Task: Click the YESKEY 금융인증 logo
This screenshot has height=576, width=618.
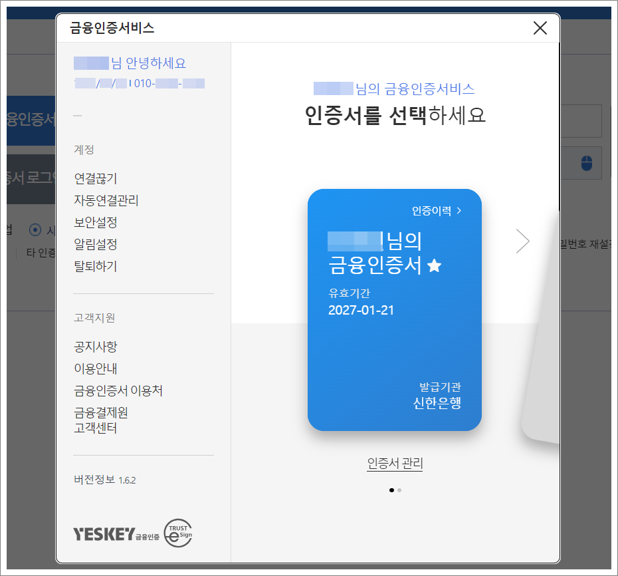Action: tap(116, 534)
